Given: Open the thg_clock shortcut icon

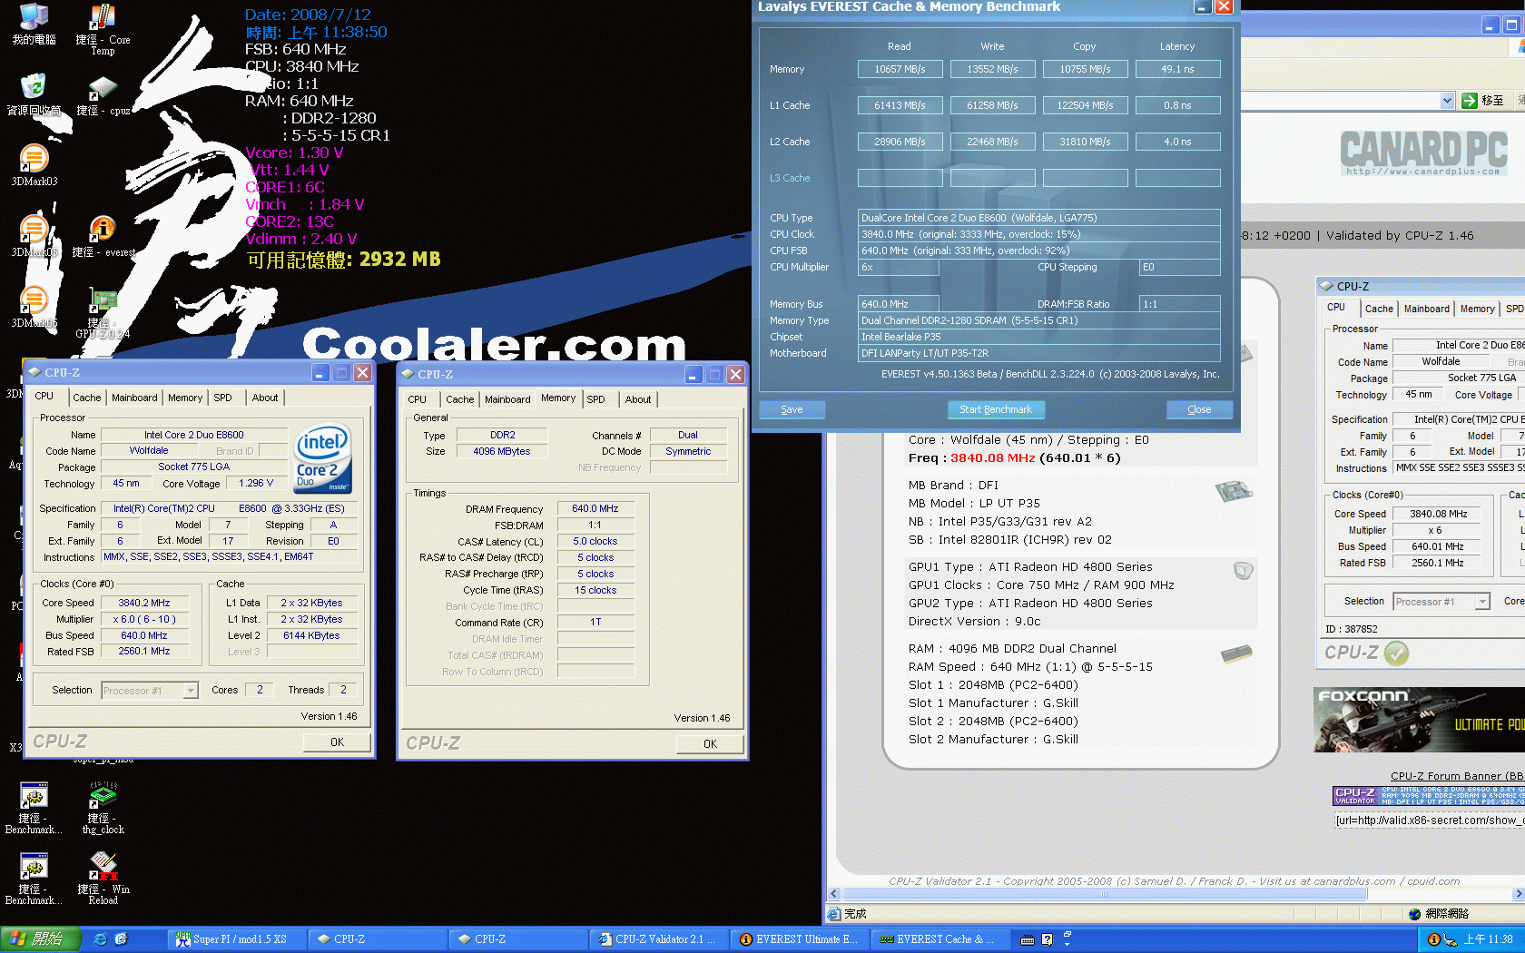Looking at the screenshot, I should [x=103, y=810].
